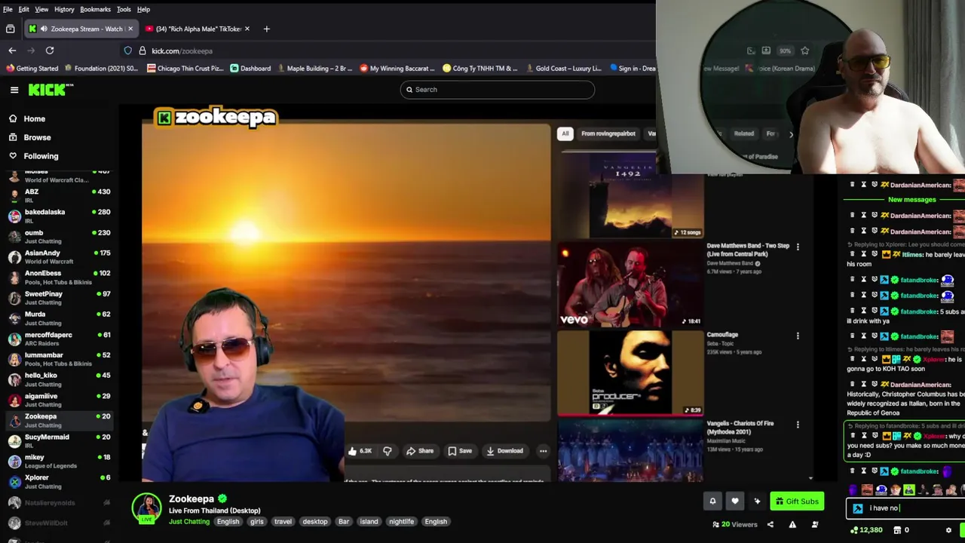Image resolution: width=965 pixels, height=543 pixels.
Task: Click the sparkle subscribe icon button
Action: coord(757,501)
